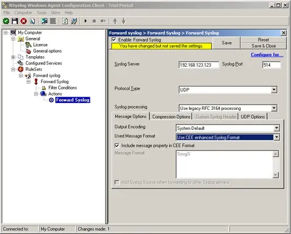
Task: Click the move up arrow icon
Action: [115, 21]
